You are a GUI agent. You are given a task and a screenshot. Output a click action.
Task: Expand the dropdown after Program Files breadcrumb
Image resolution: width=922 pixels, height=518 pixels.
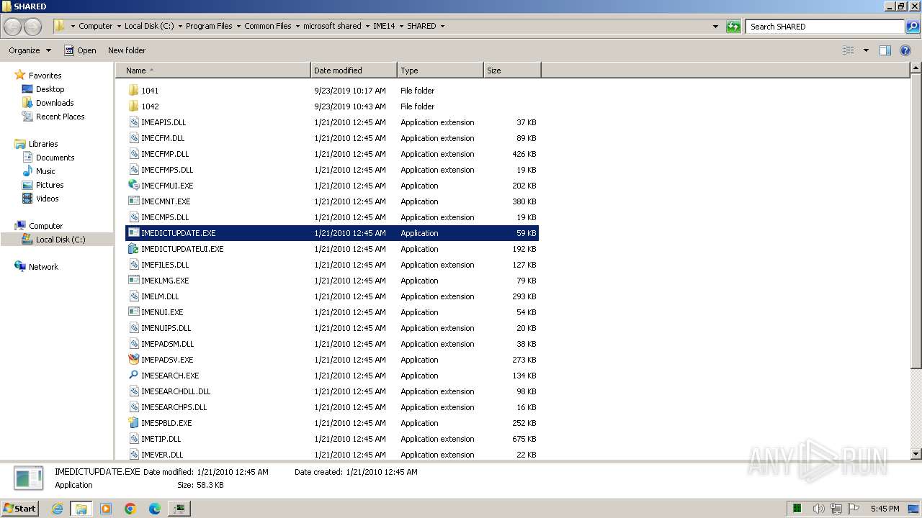[x=238, y=26]
